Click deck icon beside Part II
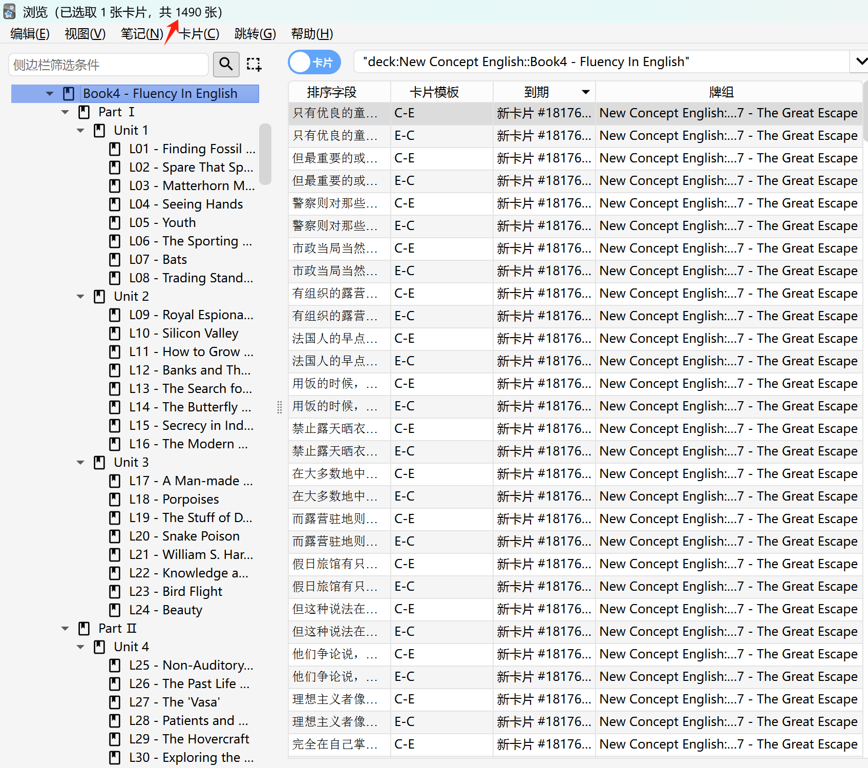This screenshot has width=868, height=768. coord(84,628)
